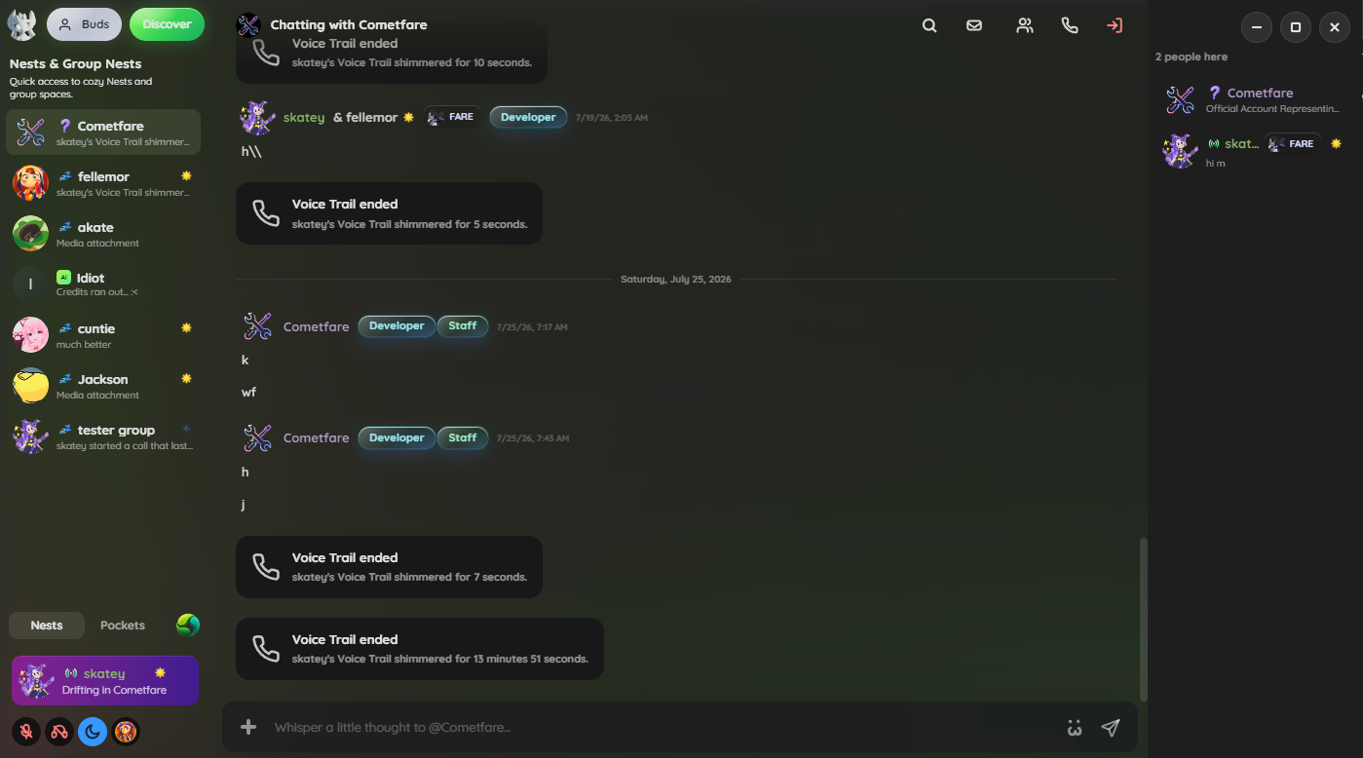Open the Idiot AI conversation
Screen dimensions: 1363x758
point(103,284)
